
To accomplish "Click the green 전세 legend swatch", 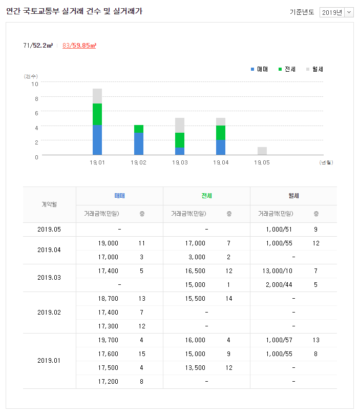I will pos(280,69).
